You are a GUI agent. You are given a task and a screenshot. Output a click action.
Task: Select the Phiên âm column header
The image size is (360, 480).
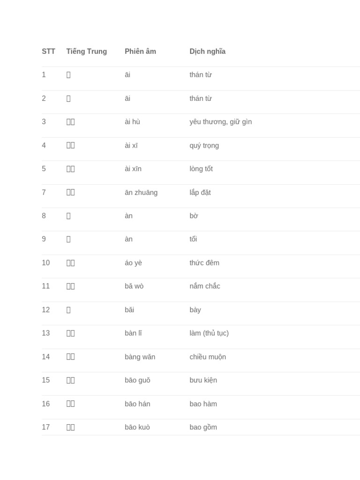pyautogui.click(x=140, y=51)
